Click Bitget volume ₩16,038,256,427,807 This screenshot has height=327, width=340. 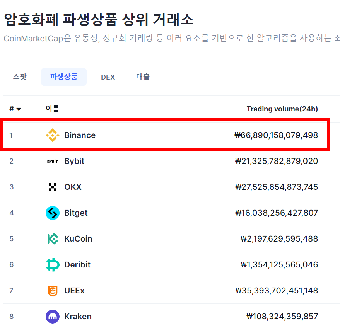tap(277, 213)
